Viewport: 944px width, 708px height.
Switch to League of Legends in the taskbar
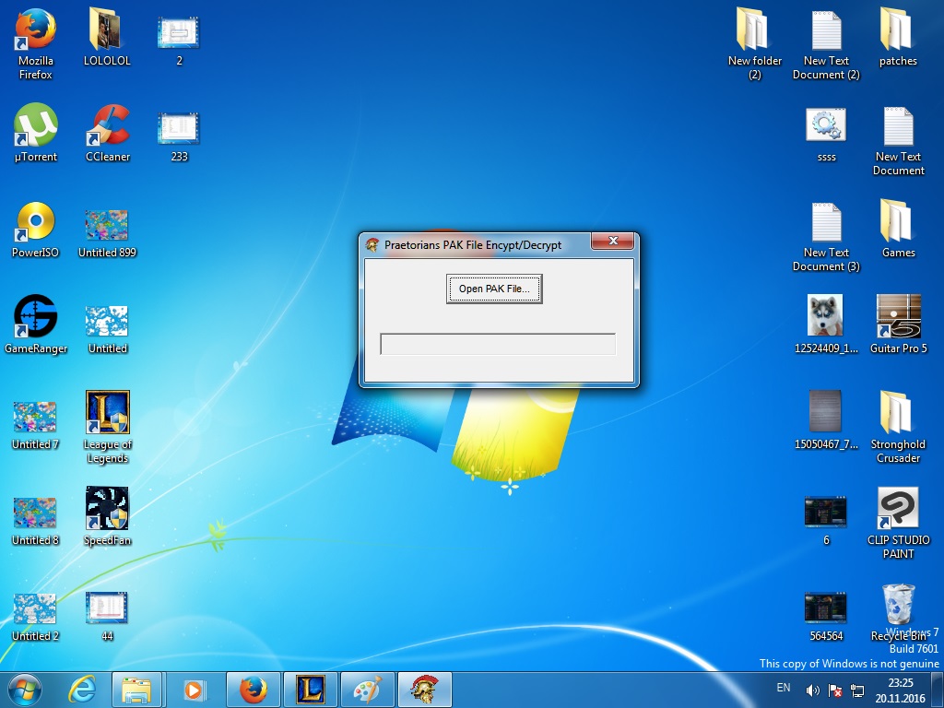pos(310,690)
